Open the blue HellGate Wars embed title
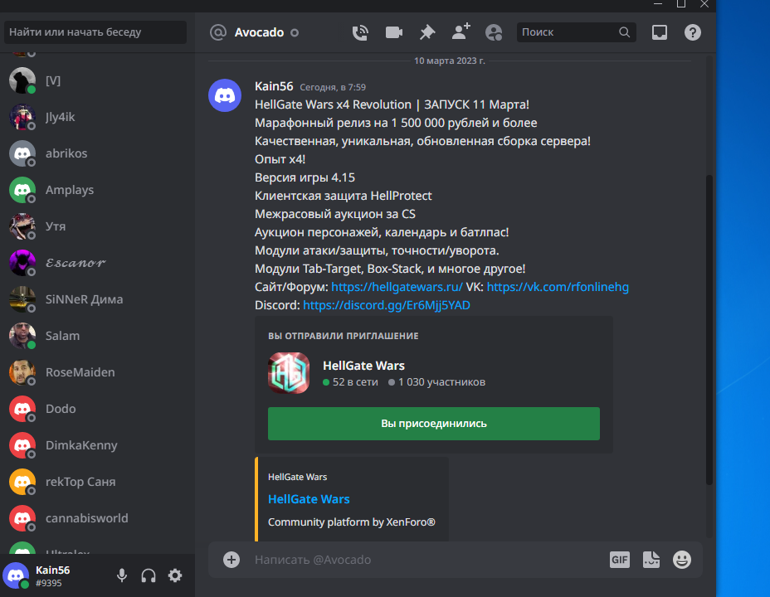Viewport: 770px width, 597px height. click(x=309, y=499)
